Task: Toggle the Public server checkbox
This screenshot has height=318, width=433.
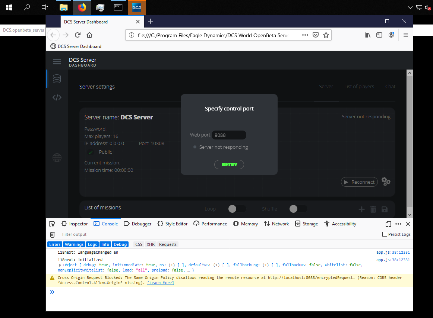Action: coord(90,152)
